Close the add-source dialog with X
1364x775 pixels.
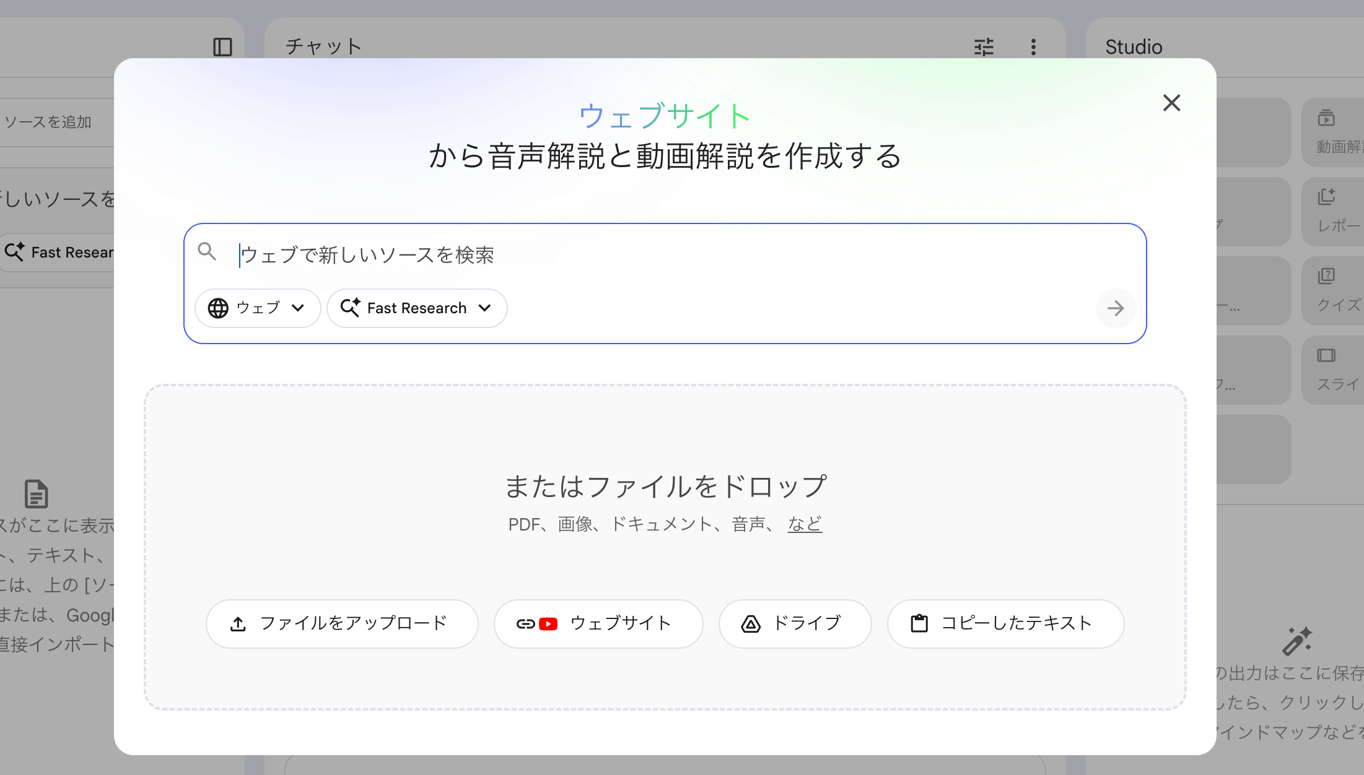point(1171,103)
